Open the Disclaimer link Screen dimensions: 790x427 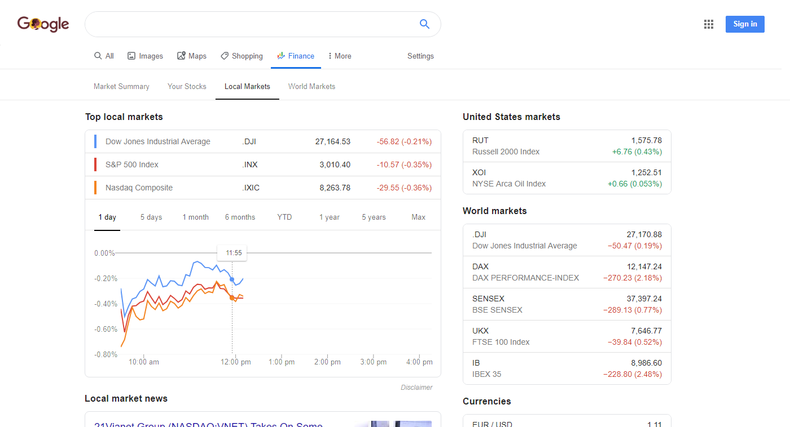click(x=416, y=387)
